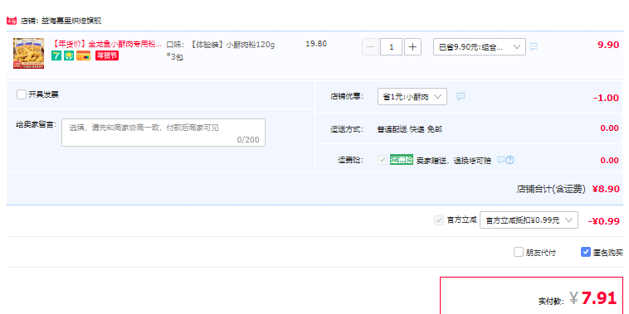Open the 官方立减抵扣¥0.99元 dropdown
629x314 pixels.
click(529, 220)
